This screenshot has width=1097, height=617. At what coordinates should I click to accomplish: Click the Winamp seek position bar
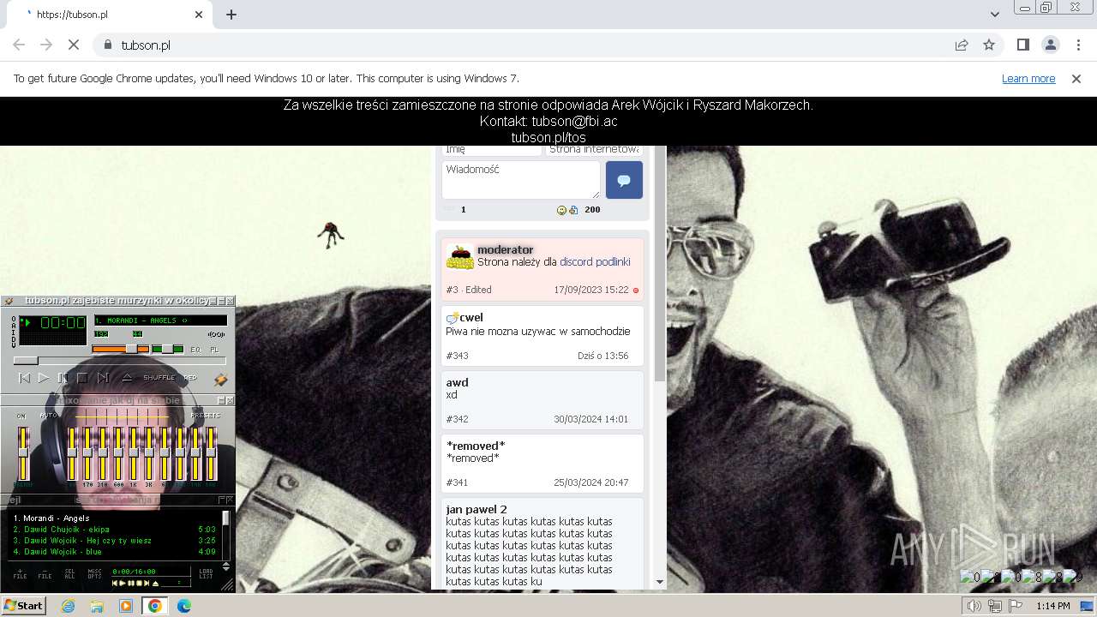(x=119, y=361)
